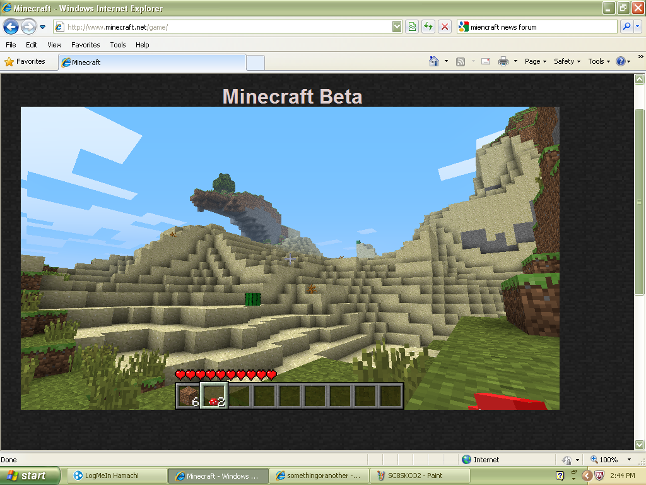
Task: Open the View menu
Action: pyautogui.click(x=54, y=45)
